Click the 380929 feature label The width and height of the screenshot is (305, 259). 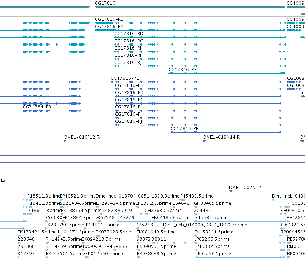click(123, 211)
